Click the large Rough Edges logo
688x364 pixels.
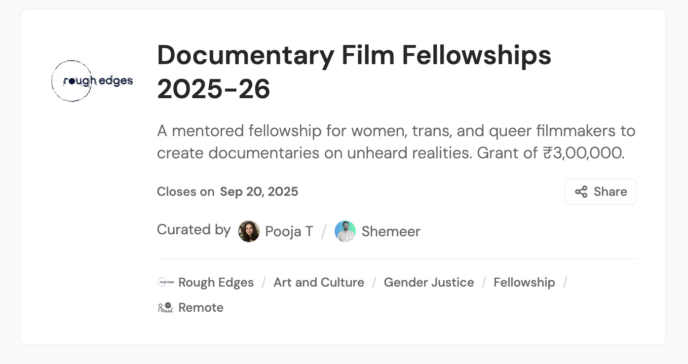(92, 81)
